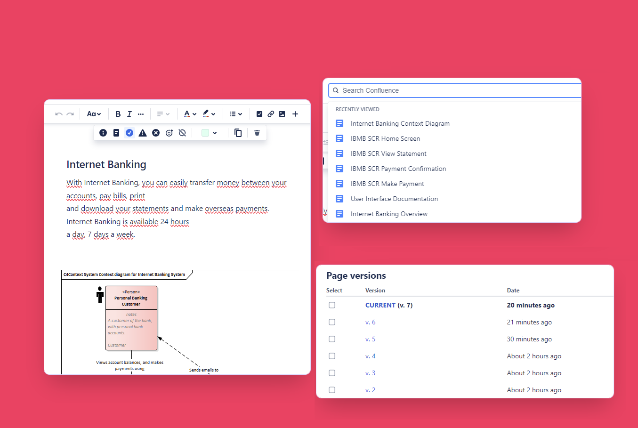Viewport: 638px width, 428px height.
Task: Click page icon beside User Interface Documentation
Action: click(x=339, y=199)
